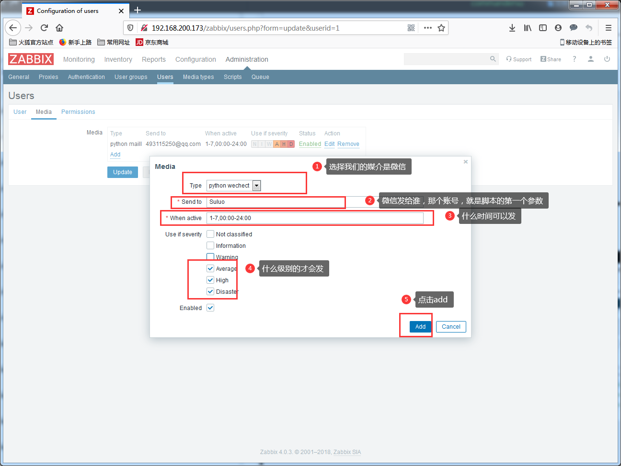This screenshot has height=466, width=621.
Task: Open the browser home page
Action: pos(59,28)
